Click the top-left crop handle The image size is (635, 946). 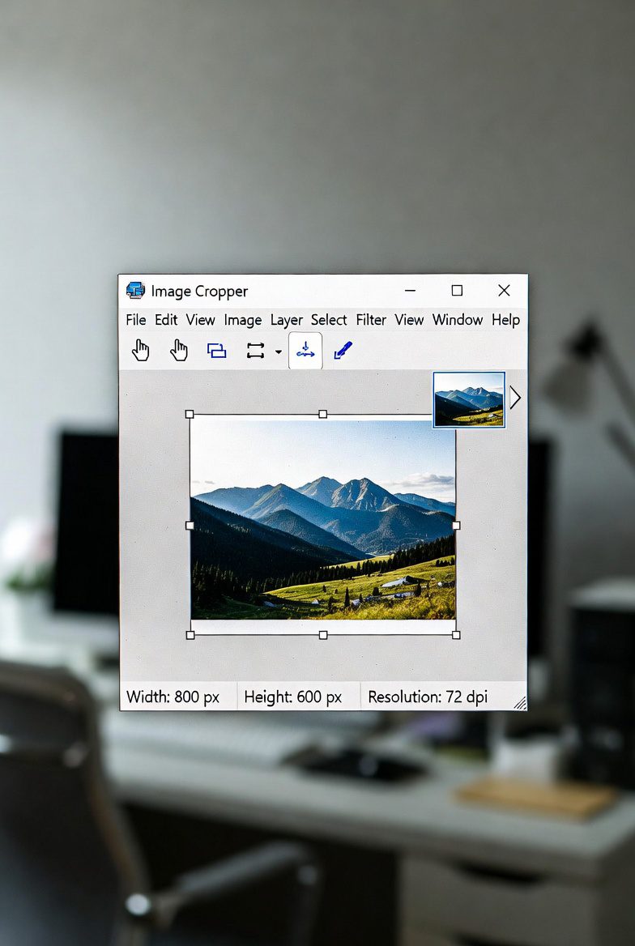190,414
